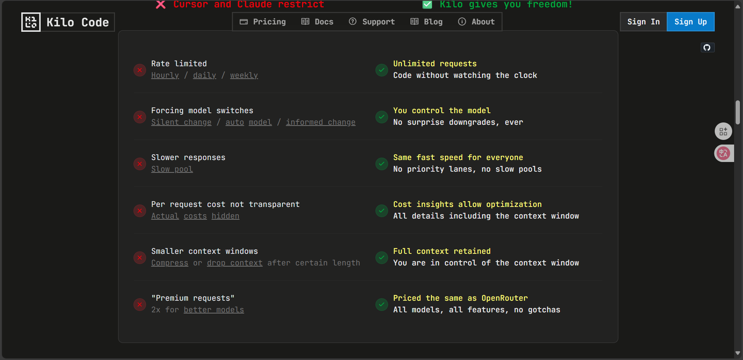
Task: Click green check beside Cost insights
Action: pos(382,211)
